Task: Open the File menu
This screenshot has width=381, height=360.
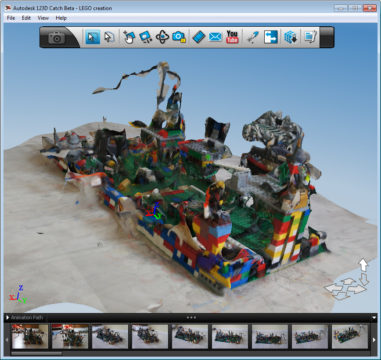Action: [x=11, y=18]
